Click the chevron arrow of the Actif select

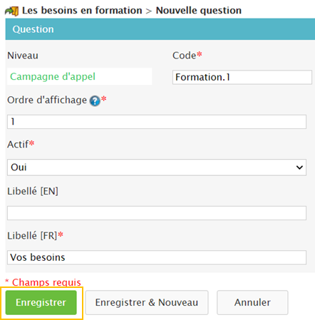(x=299, y=167)
